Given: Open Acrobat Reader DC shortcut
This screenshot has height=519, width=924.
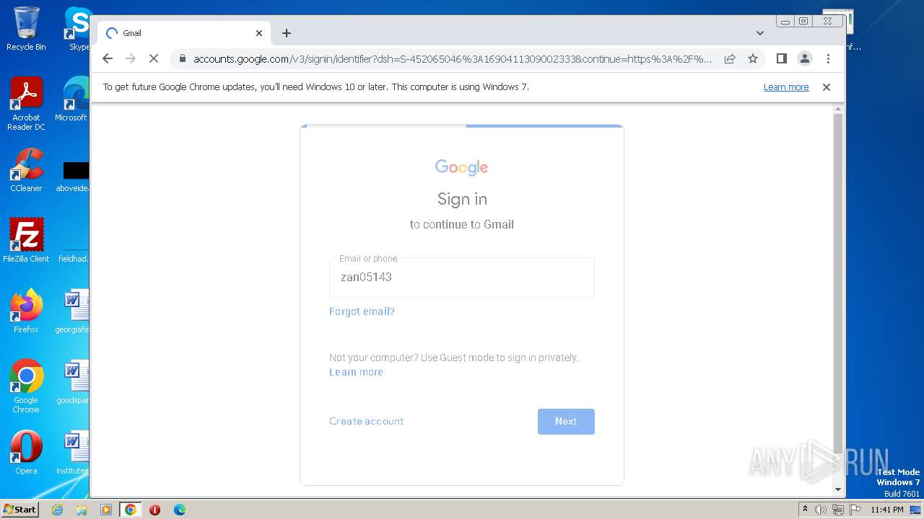Looking at the screenshot, I should pyautogui.click(x=26, y=105).
